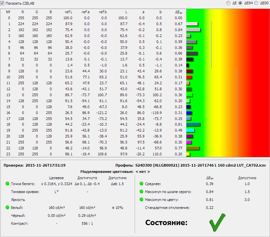The image size is (270, 237).
Task: Click the red color bar in row 10
Action: coord(189,77)
